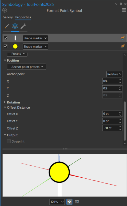Open the 121% zoom dropdown
The height and width of the screenshot is (206, 127).
point(57,202)
